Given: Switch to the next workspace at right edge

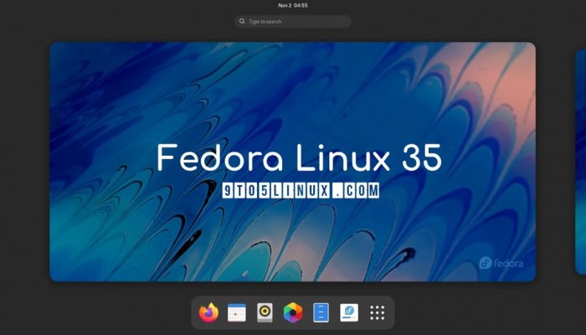Looking at the screenshot, I should click(580, 162).
